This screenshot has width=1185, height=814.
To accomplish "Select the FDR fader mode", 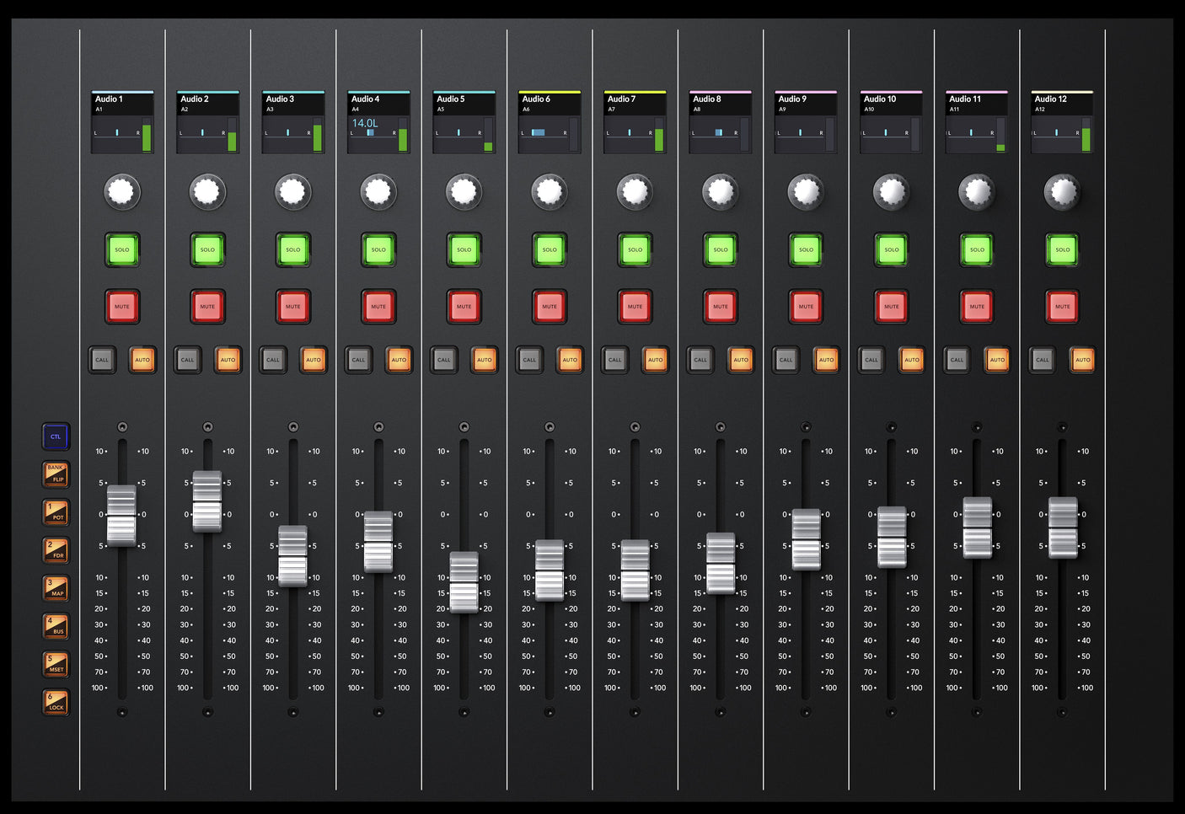I will pos(55,549).
